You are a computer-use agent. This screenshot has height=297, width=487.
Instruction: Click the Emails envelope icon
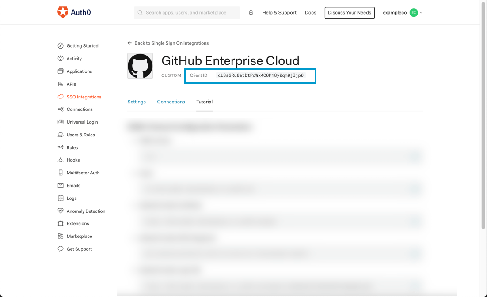click(x=61, y=185)
